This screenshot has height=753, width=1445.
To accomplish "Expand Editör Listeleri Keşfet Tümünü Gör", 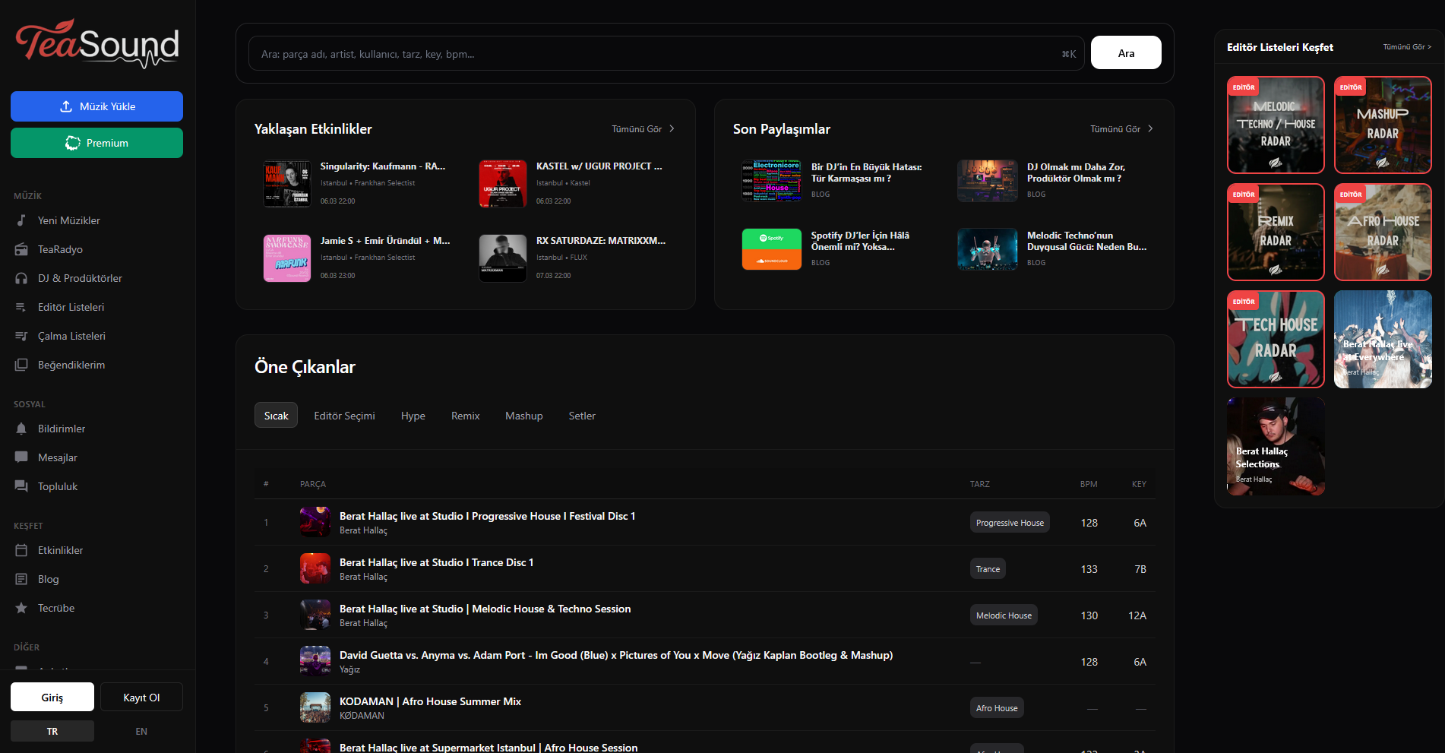I will (1407, 47).
